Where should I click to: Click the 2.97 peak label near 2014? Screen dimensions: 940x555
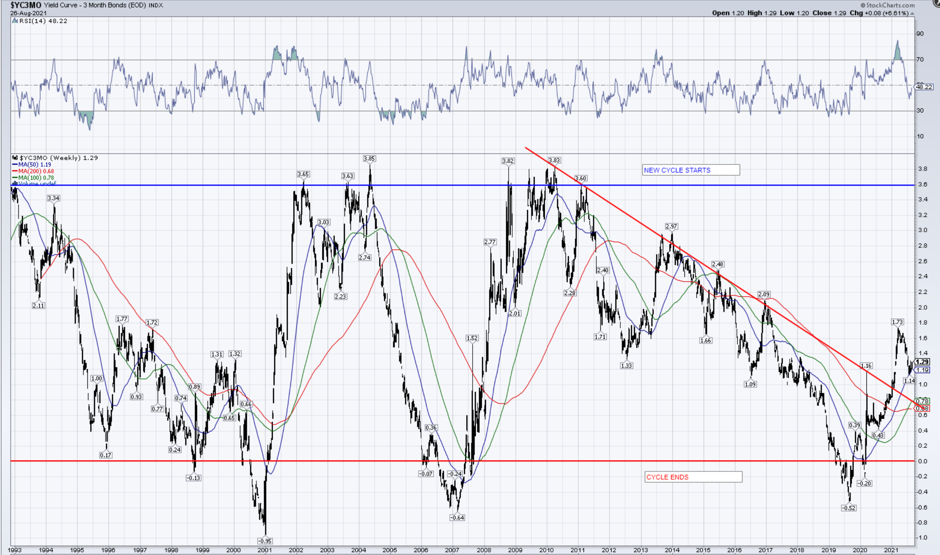[671, 226]
